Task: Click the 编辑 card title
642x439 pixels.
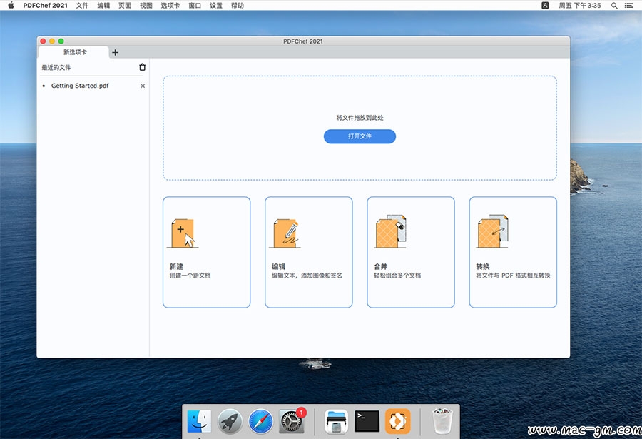Action: pyautogui.click(x=278, y=266)
